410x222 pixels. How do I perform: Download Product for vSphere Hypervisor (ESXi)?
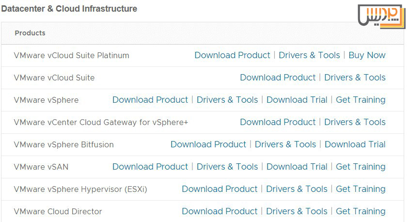point(220,189)
